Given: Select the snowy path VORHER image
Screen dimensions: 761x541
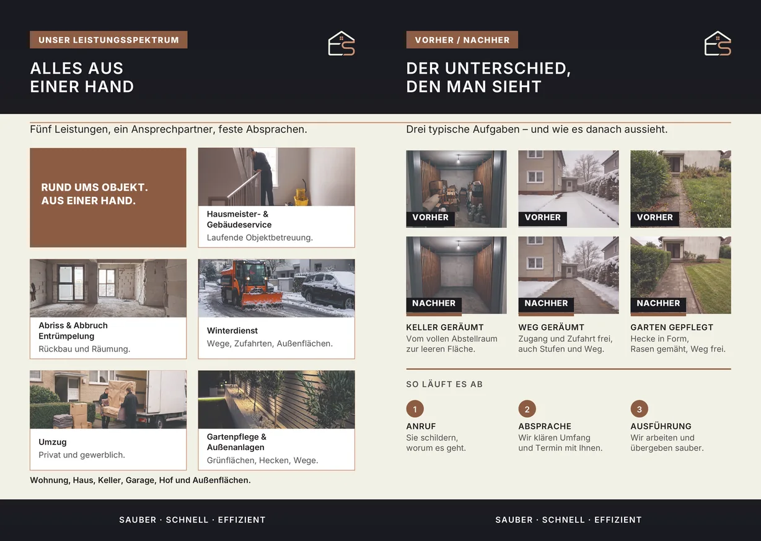Looking at the screenshot, I should point(568,189).
